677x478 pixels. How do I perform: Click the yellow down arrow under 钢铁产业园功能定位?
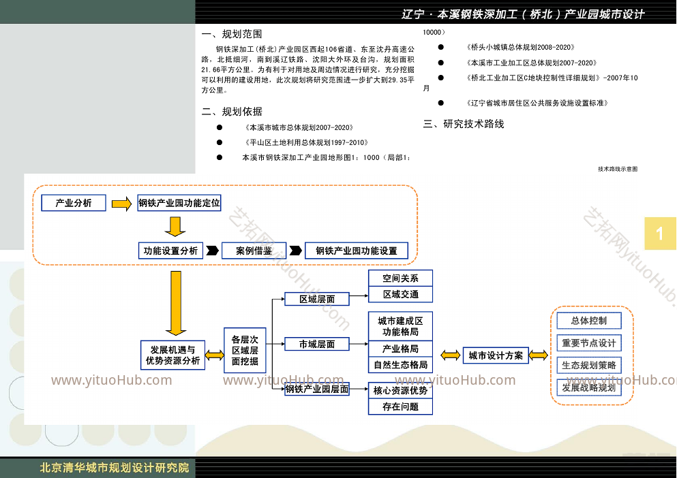175,227
